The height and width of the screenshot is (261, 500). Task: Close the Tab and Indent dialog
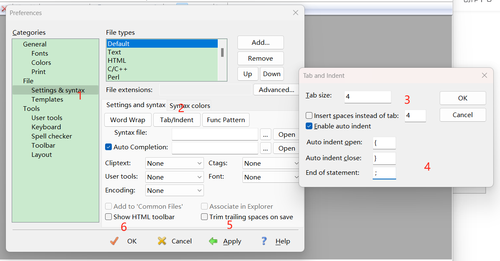coord(485,76)
